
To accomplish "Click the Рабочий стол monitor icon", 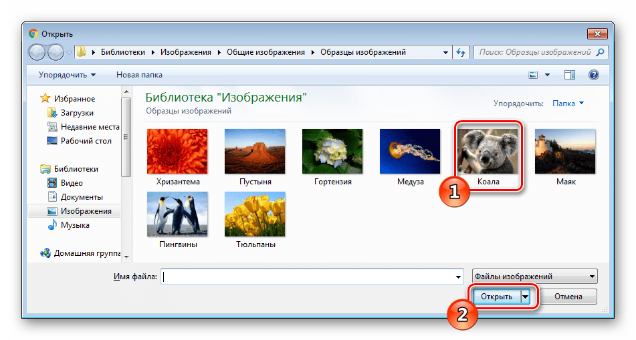I will point(52,141).
